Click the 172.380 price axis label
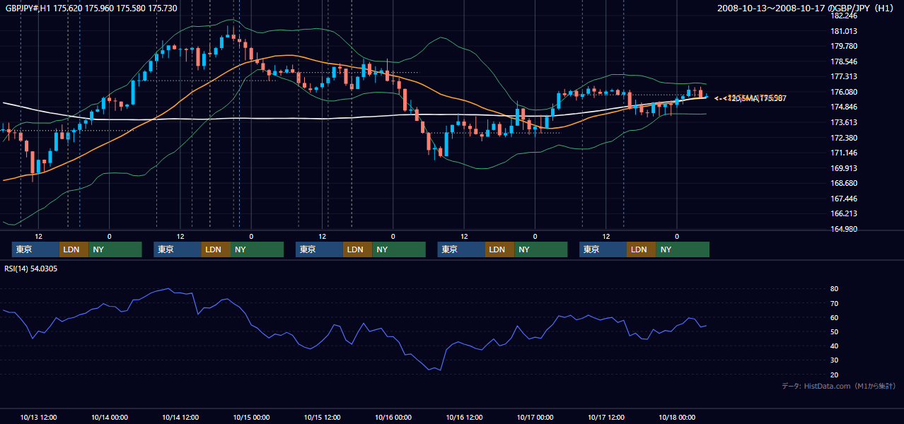The image size is (904, 424). 844,139
